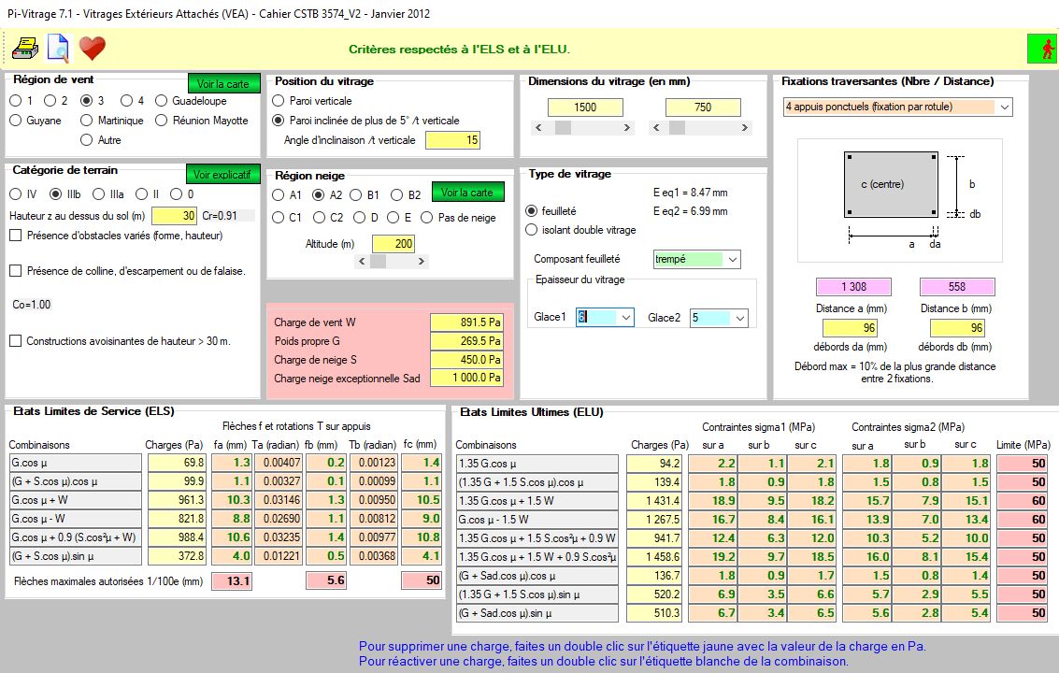The width and height of the screenshot is (1059, 673).
Task: Open the document preview magnifier icon
Action: tap(58, 48)
